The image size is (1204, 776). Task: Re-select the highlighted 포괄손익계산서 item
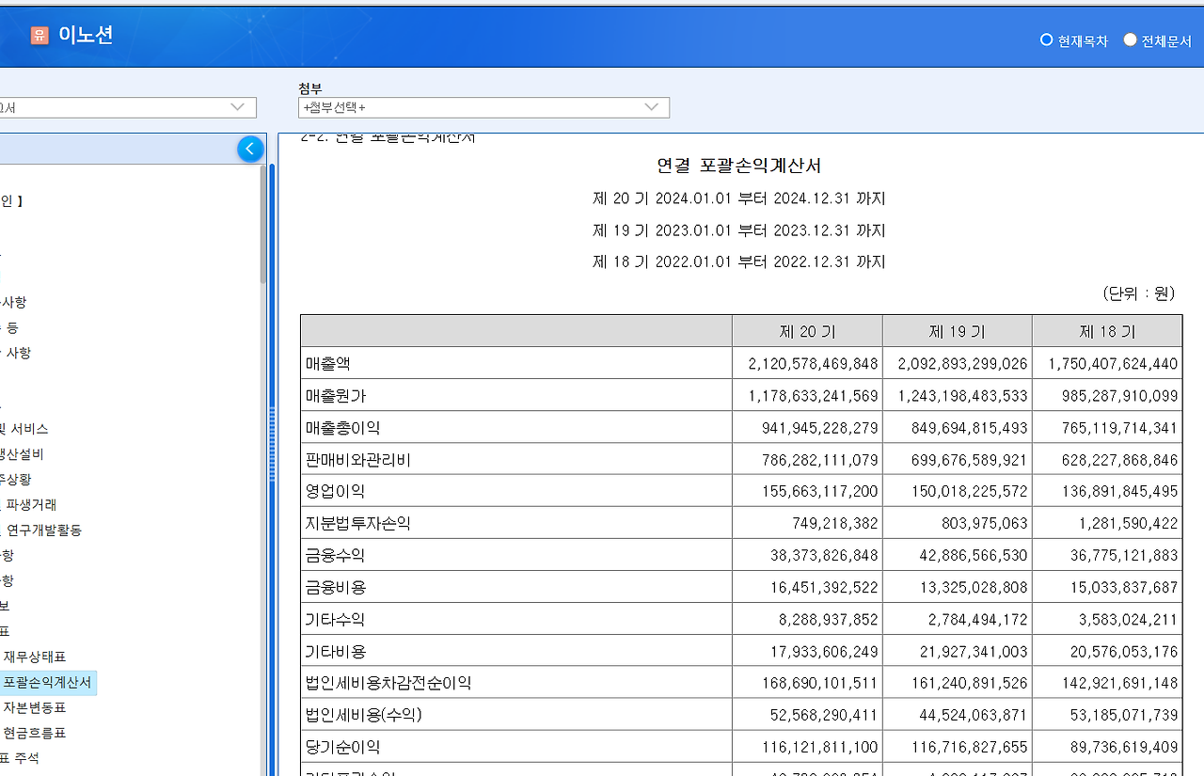49,681
